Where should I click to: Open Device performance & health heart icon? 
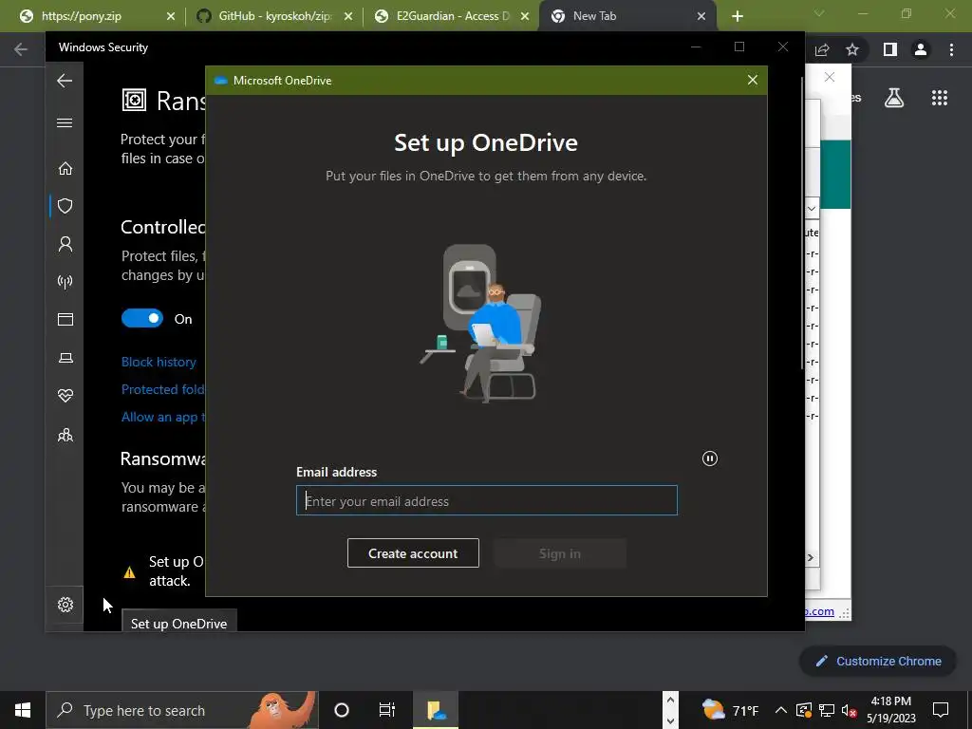(x=65, y=396)
